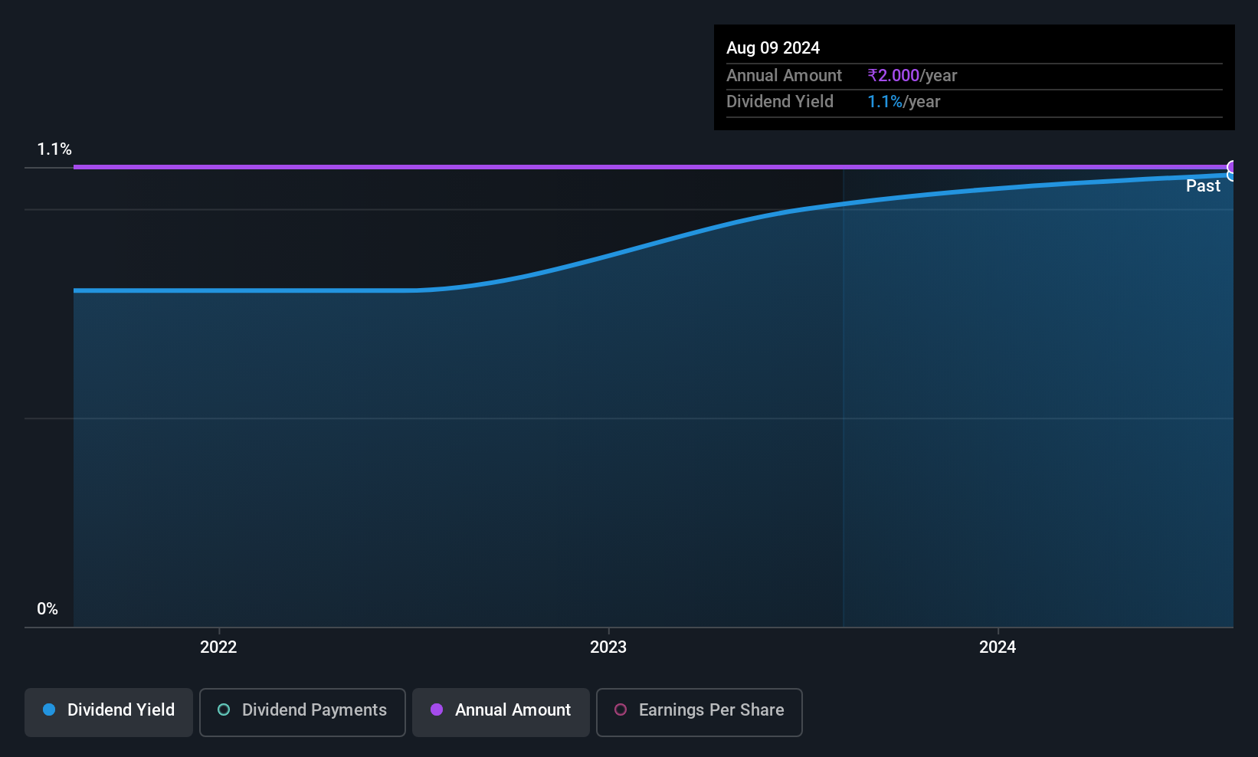Click the 1.1%/year dividend yield value
This screenshot has height=757, width=1258.
(904, 101)
